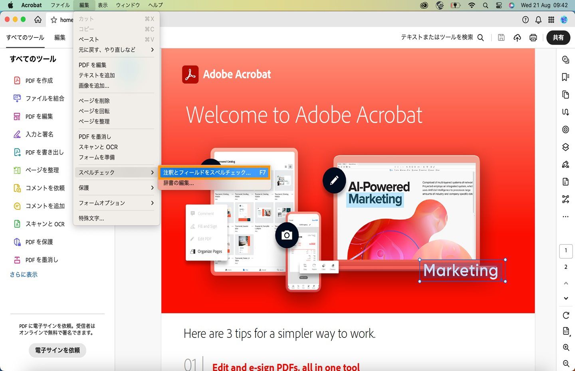Expand the スペルチェック submenu arrow
This screenshot has width=575, height=371.
point(152,172)
